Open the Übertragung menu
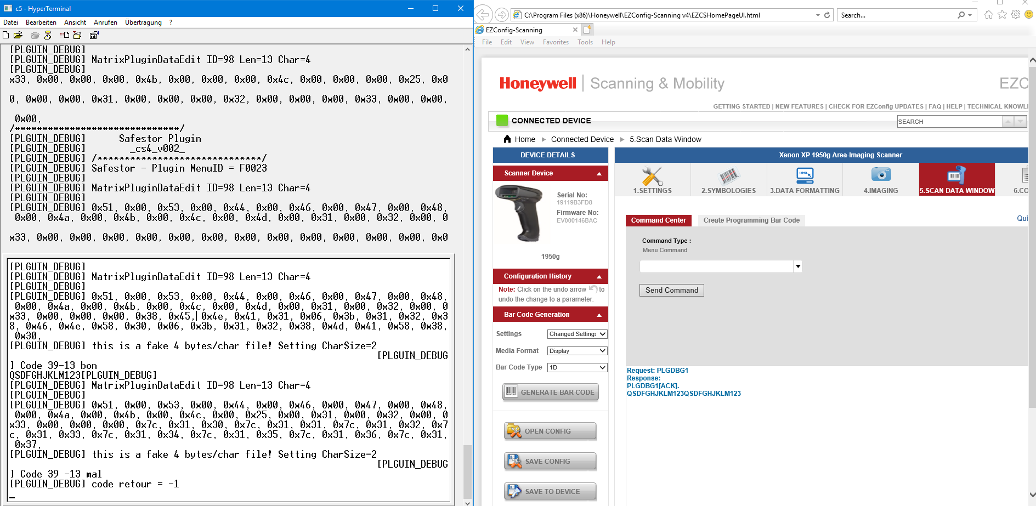 [143, 22]
